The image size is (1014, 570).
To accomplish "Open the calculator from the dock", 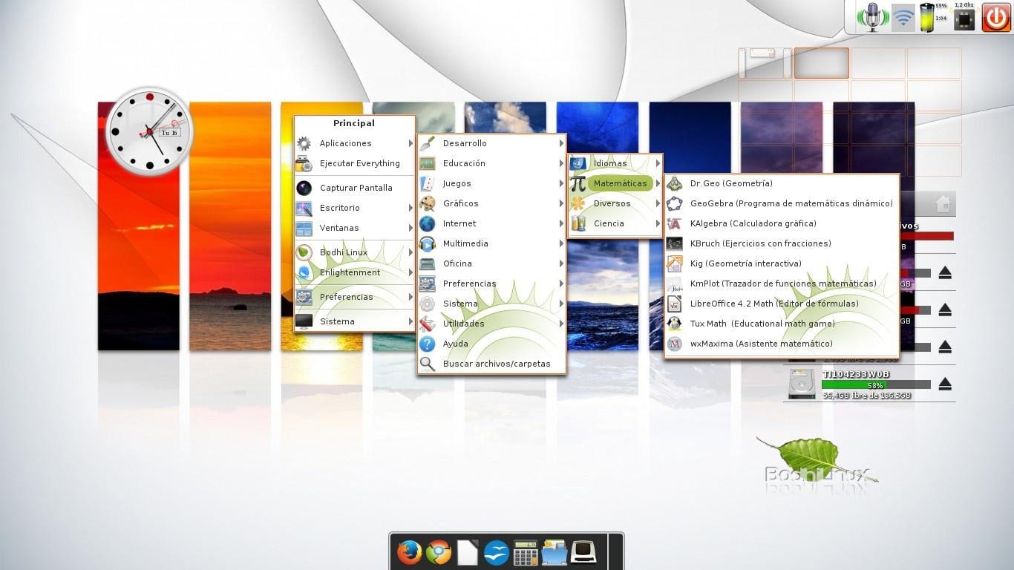I will click(x=526, y=553).
